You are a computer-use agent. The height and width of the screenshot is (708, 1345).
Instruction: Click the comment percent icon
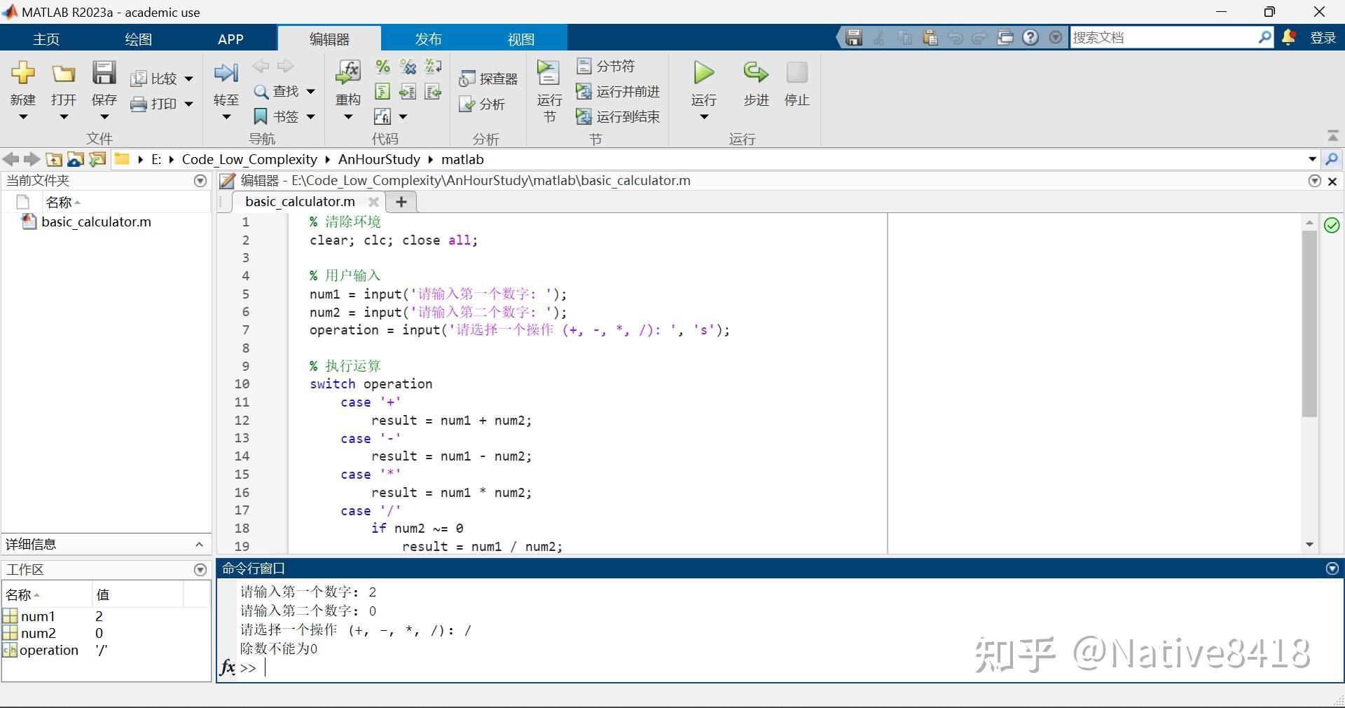[382, 67]
